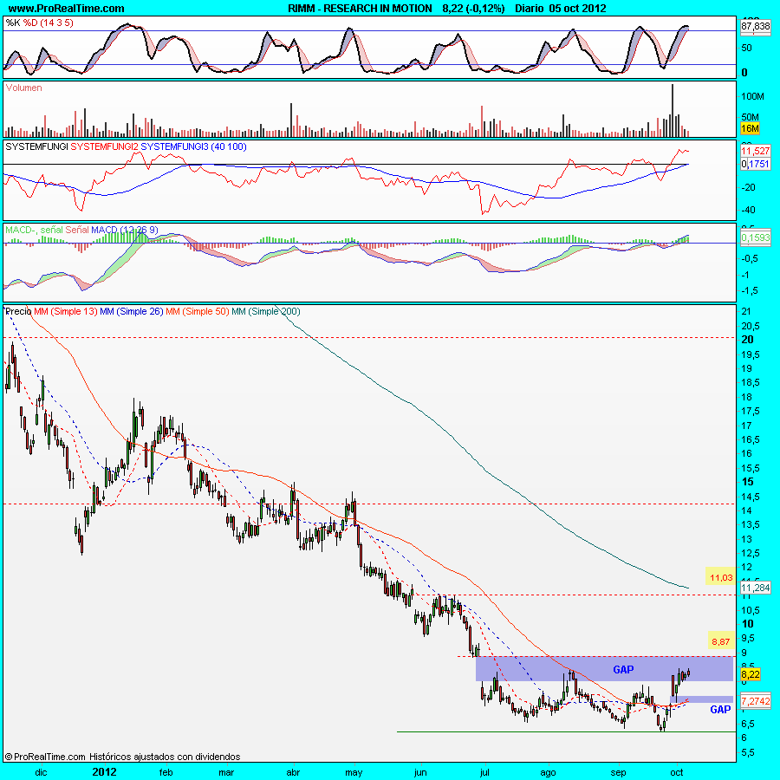Select the black SYSTEMFUNGI legend label
The image size is (780, 780).
click(x=36, y=146)
